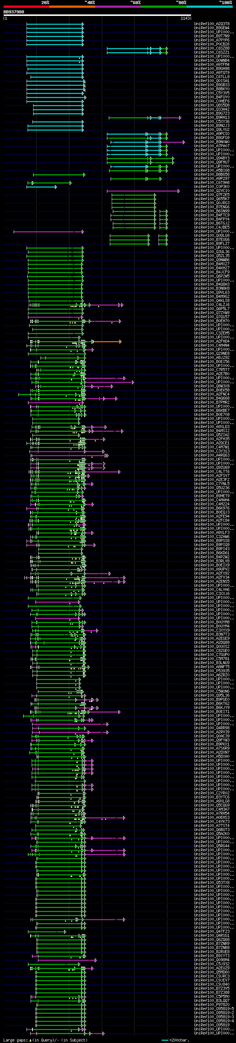
Task: Pick the UniRef100_Q8W3X8 hit name
Action: point(212,386)
